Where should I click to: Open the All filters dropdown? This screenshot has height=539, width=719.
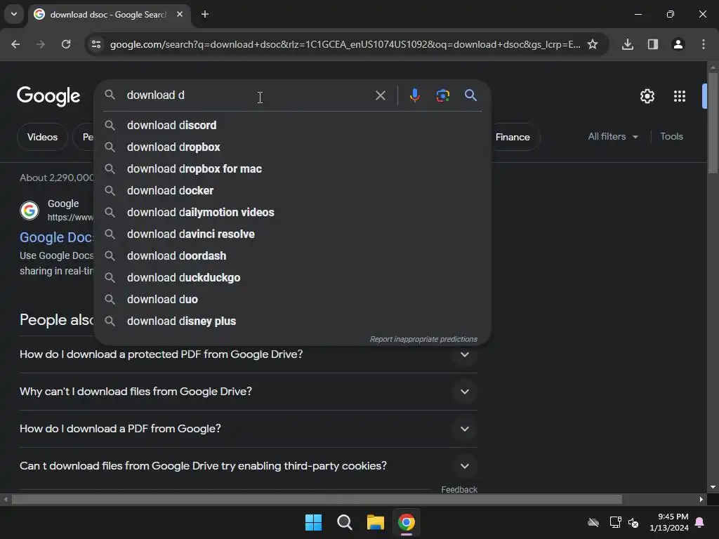tap(613, 137)
